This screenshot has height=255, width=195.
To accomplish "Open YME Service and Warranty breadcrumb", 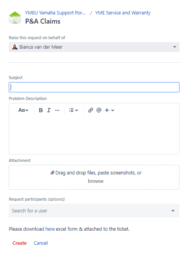I will point(123,13).
